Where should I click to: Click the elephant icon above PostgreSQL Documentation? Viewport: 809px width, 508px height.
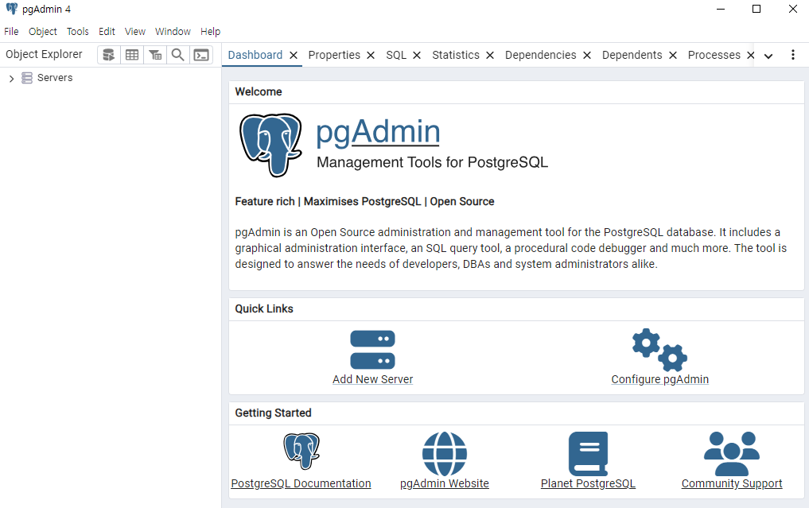coord(301,452)
